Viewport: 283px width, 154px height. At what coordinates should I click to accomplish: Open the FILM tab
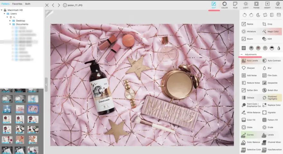click(235, 5)
